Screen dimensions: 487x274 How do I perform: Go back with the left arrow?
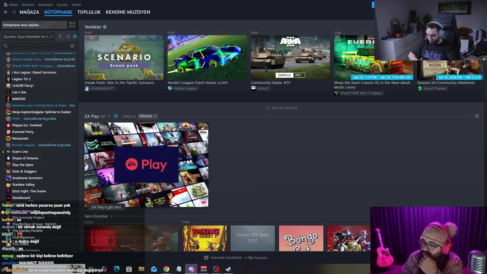tap(6, 12)
